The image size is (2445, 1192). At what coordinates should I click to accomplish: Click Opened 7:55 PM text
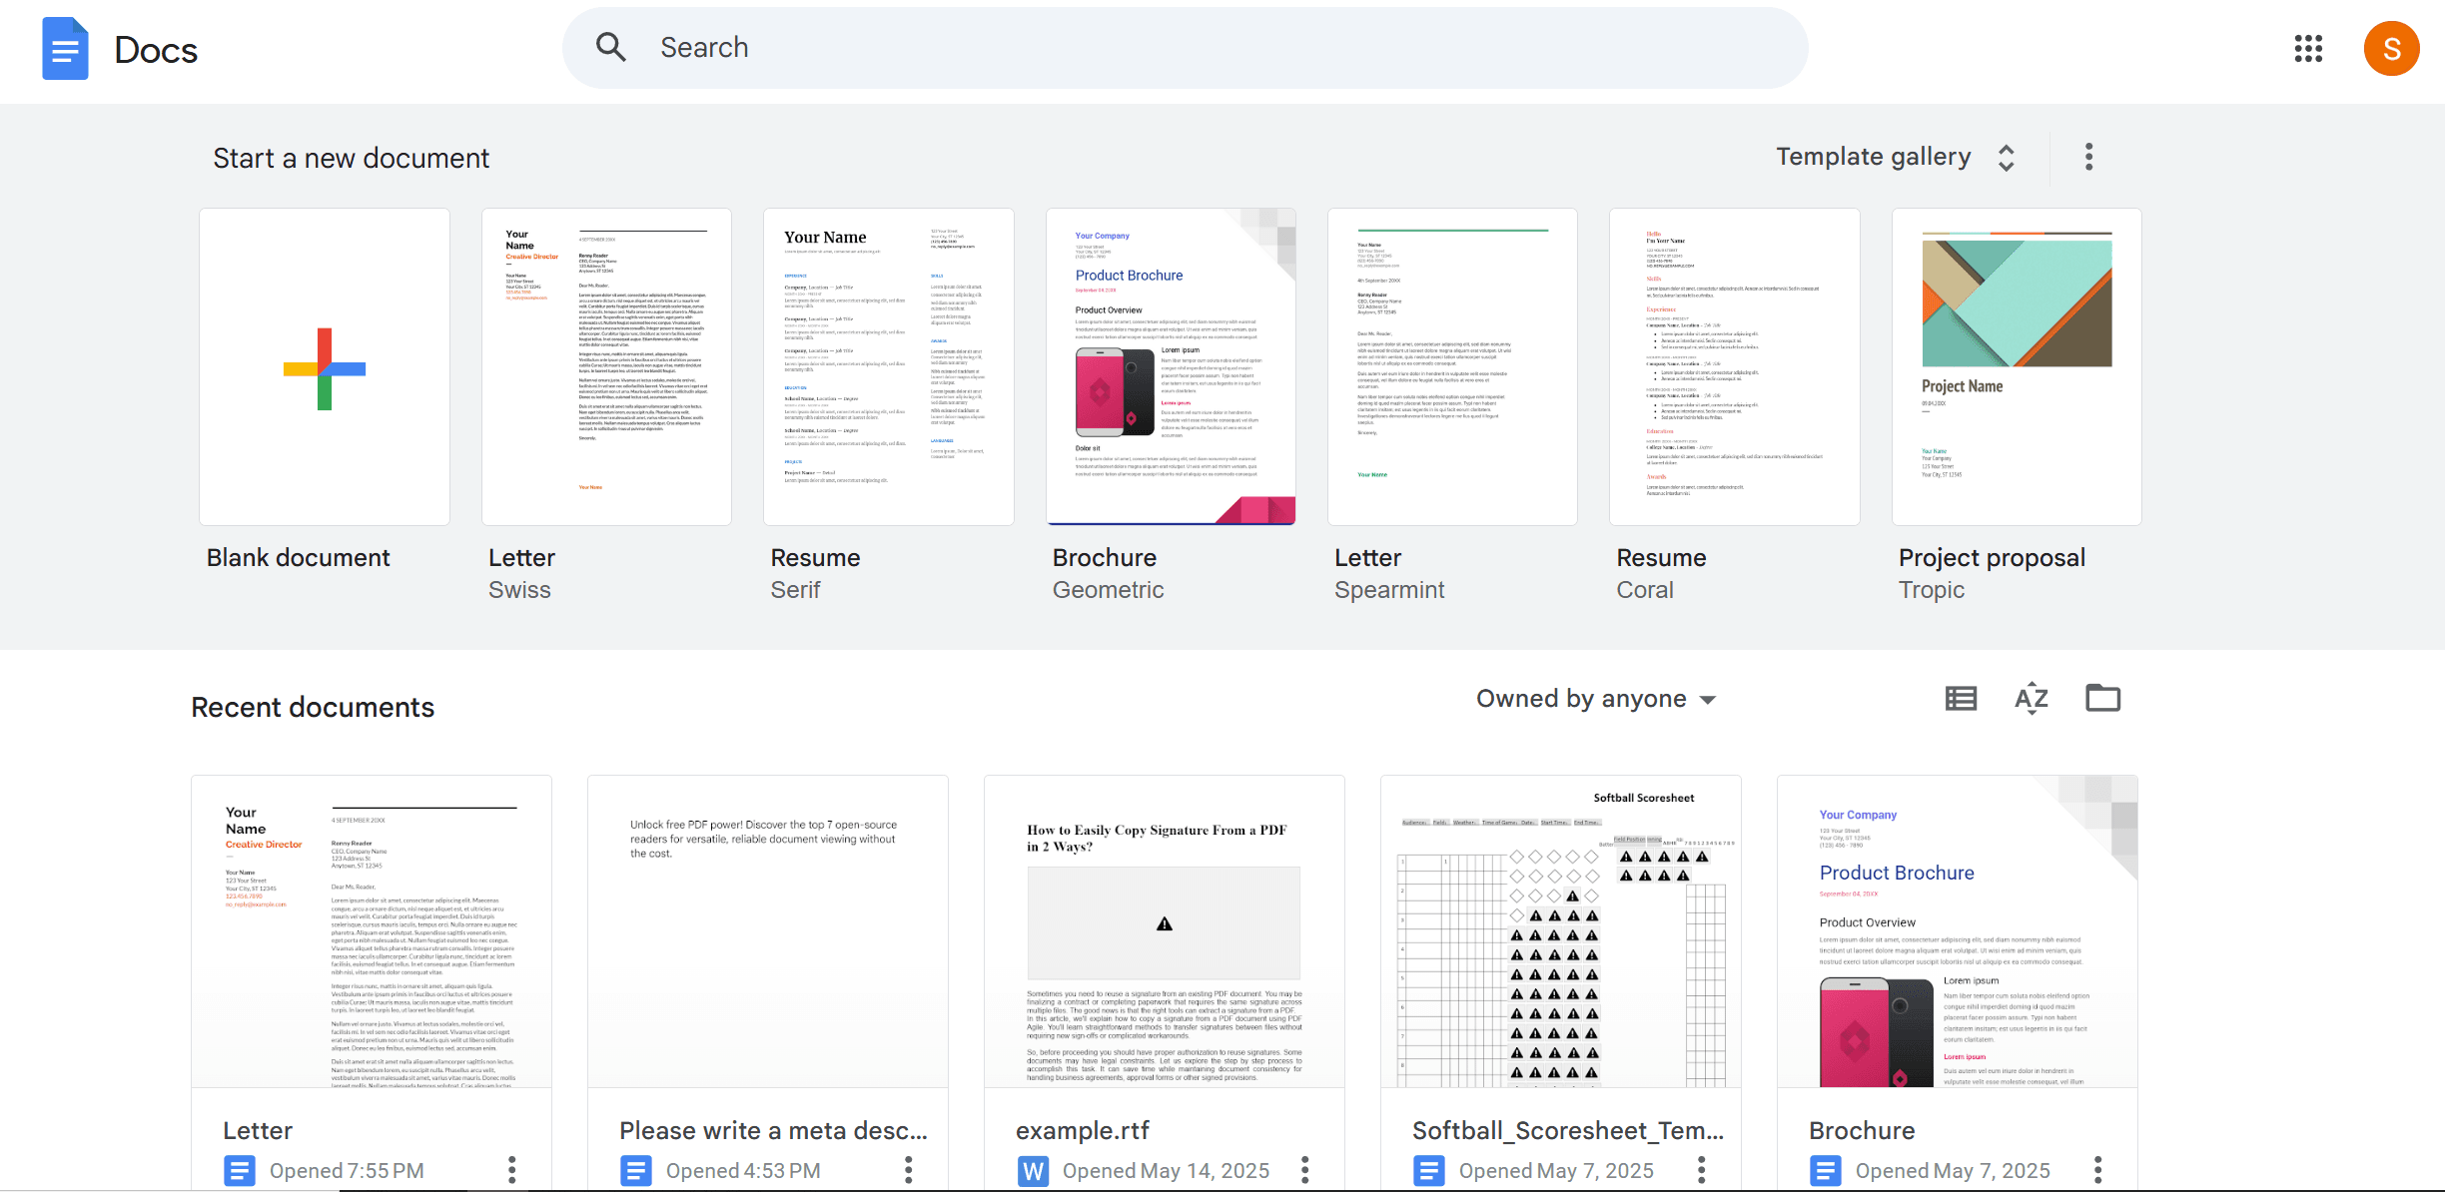(x=347, y=1170)
